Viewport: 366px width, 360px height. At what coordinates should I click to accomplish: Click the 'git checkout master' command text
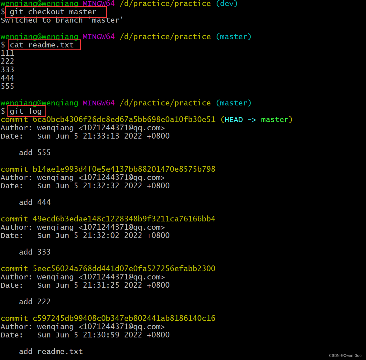coord(53,12)
